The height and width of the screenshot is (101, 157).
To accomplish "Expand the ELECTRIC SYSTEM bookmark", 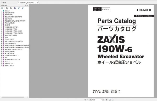I will point(2,35).
